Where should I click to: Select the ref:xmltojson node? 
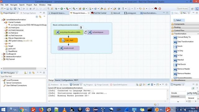click(98, 32)
